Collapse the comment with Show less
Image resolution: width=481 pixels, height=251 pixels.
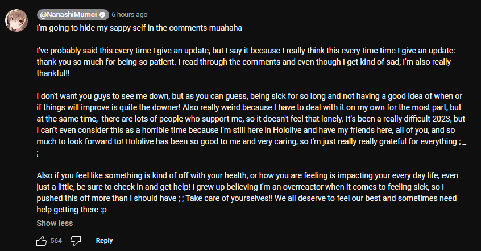pyautogui.click(x=55, y=223)
